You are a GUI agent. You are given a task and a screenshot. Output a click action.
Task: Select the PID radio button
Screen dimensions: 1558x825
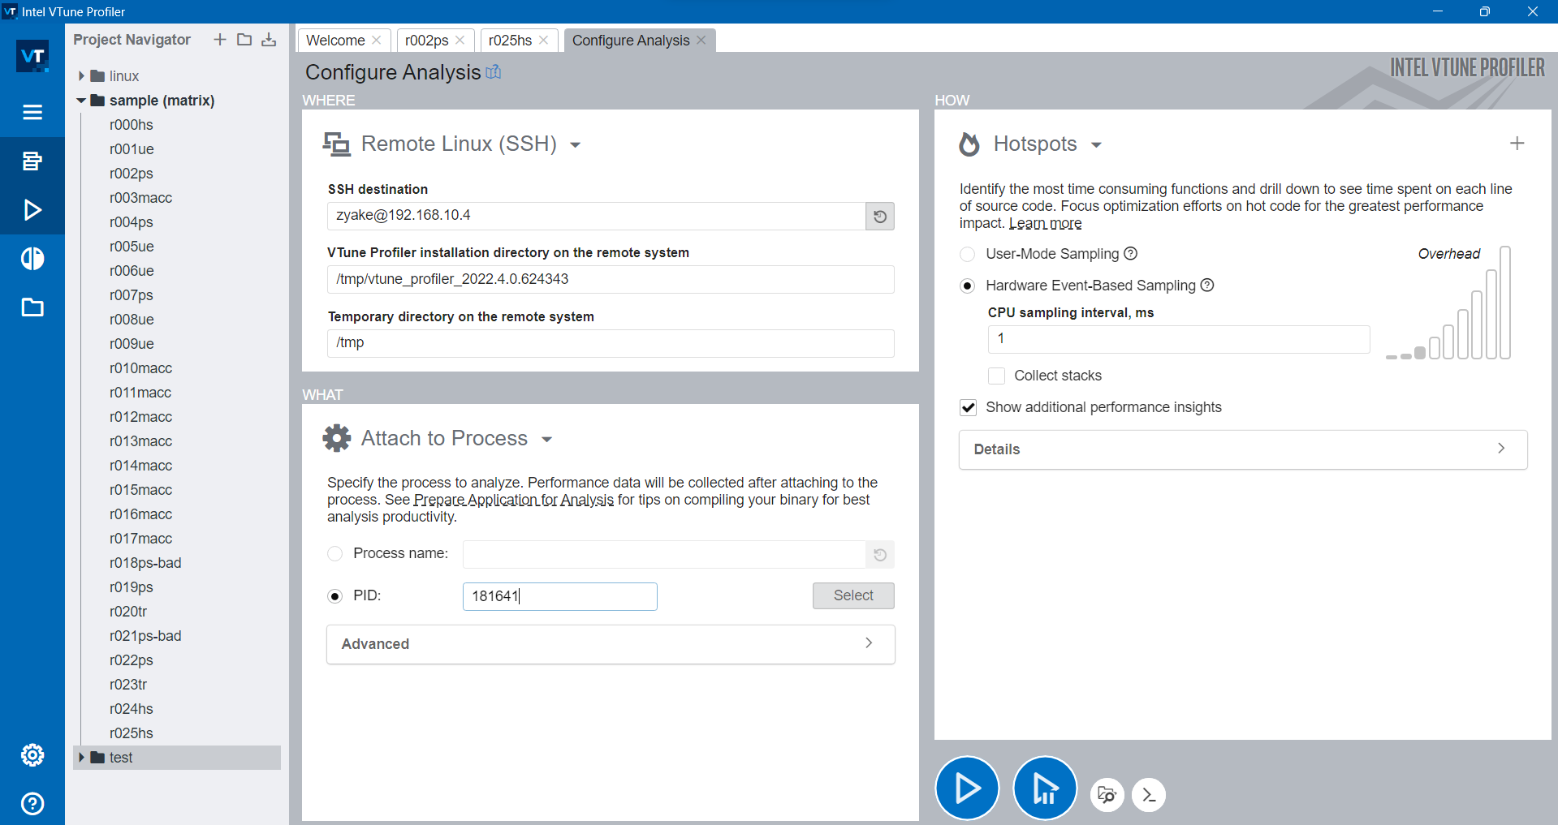(x=334, y=596)
